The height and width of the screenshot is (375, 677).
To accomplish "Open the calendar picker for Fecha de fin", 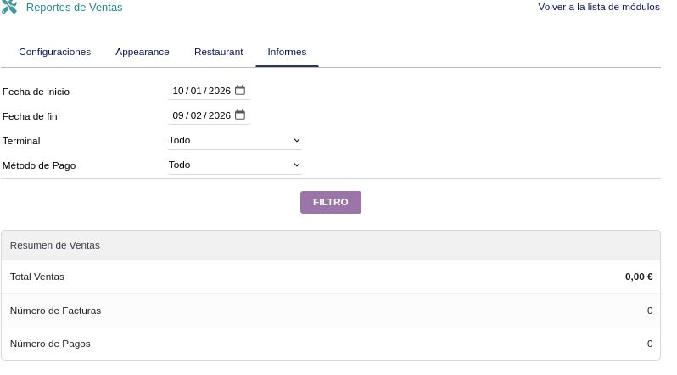I will [x=240, y=115].
